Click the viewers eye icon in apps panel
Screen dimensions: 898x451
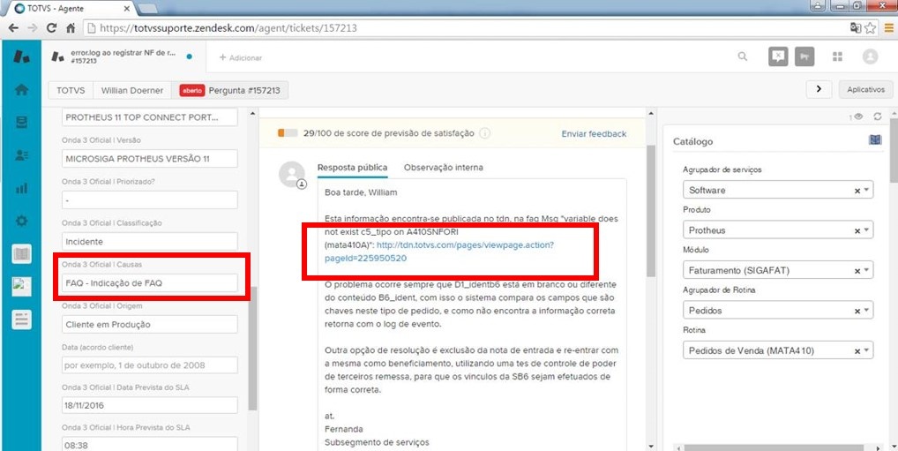click(x=857, y=117)
